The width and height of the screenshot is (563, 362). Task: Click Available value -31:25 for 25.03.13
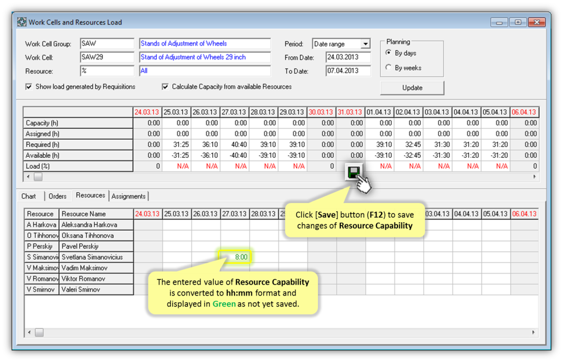pos(175,155)
